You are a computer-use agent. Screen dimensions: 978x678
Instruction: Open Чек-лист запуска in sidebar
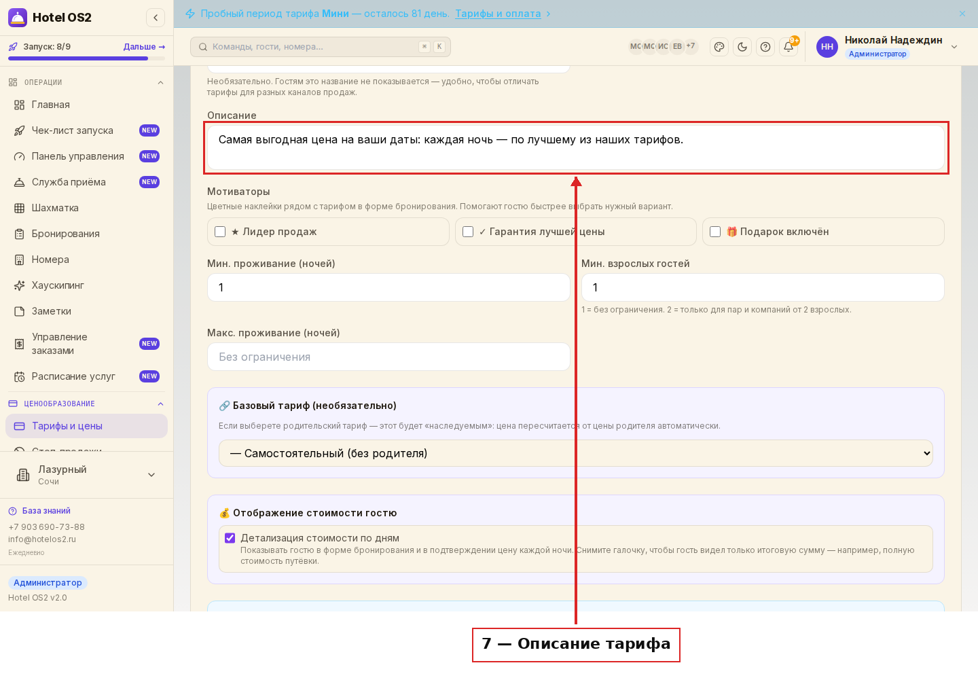point(86,130)
